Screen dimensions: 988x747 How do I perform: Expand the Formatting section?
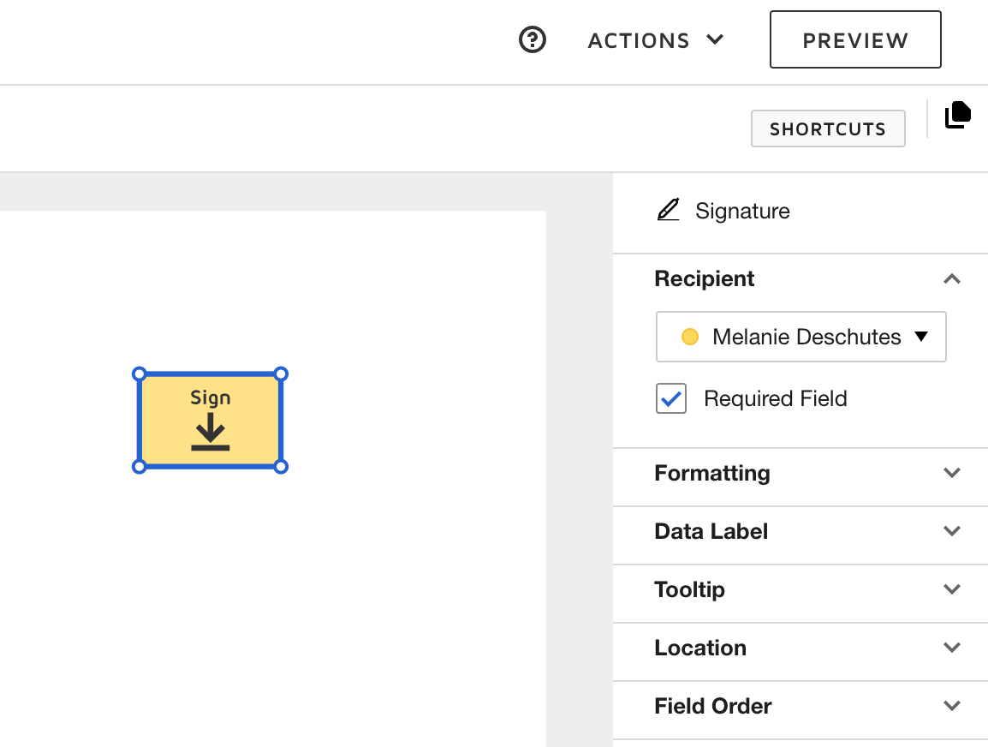point(951,473)
